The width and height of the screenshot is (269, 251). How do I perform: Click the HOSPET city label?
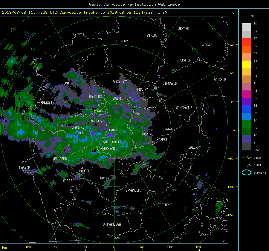point(162,140)
